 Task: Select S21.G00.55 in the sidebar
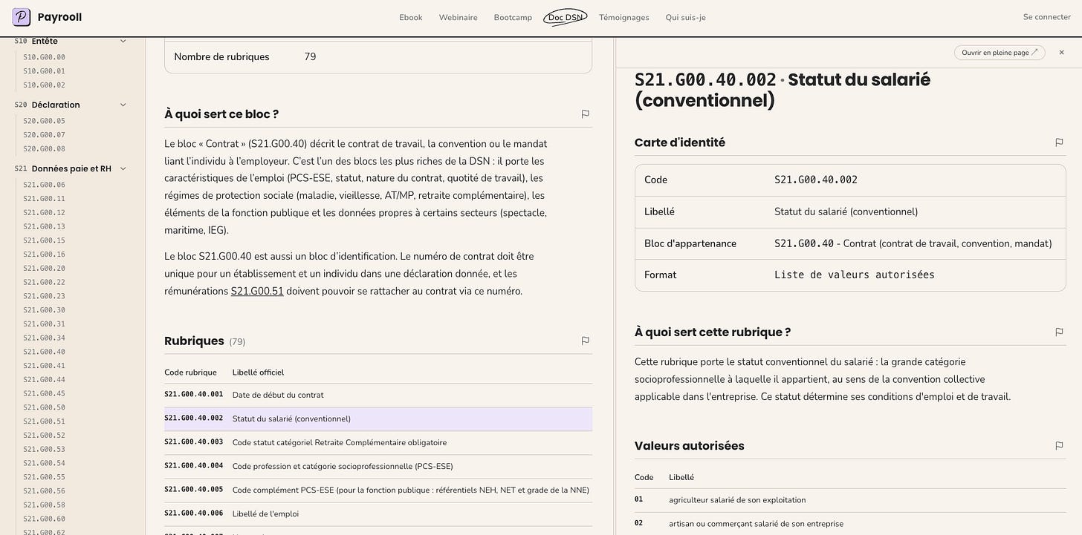click(44, 477)
